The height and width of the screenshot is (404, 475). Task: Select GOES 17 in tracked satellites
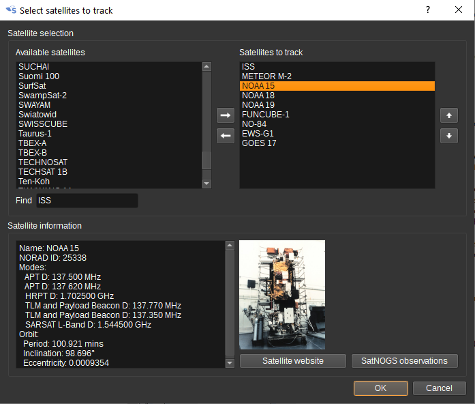tap(260, 143)
